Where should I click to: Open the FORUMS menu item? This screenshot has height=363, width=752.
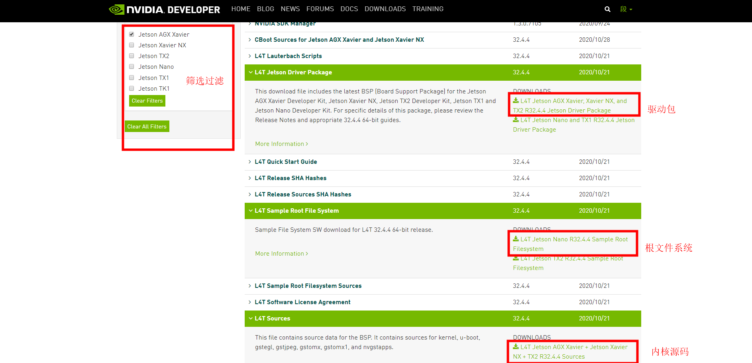tap(320, 9)
